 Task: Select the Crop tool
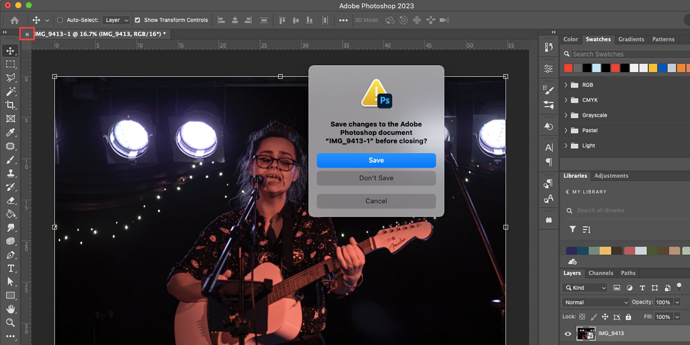point(11,105)
